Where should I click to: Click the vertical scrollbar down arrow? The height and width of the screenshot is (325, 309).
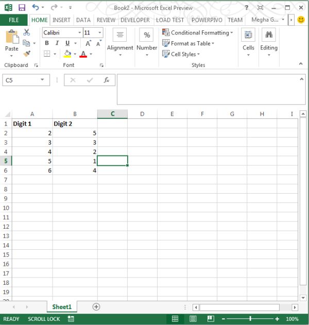tap(303, 298)
